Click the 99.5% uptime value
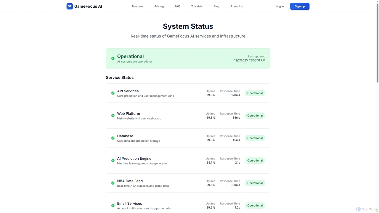Image resolution: width=379 pixels, height=213 pixels. pos(211,185)
